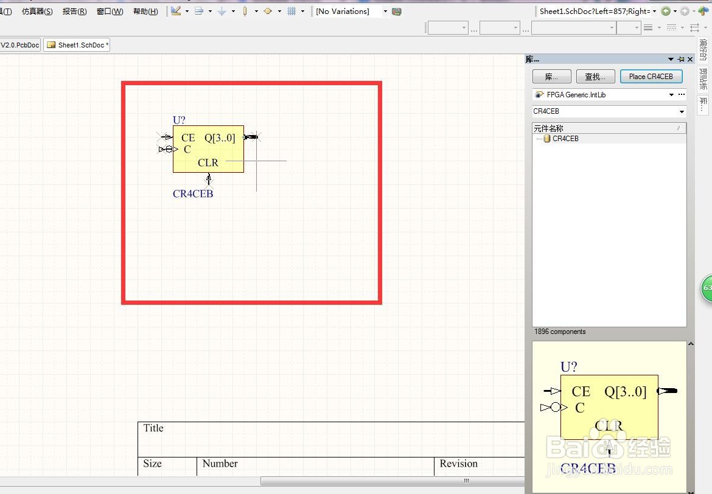Click the simulation sources icon

pos(268,12)
